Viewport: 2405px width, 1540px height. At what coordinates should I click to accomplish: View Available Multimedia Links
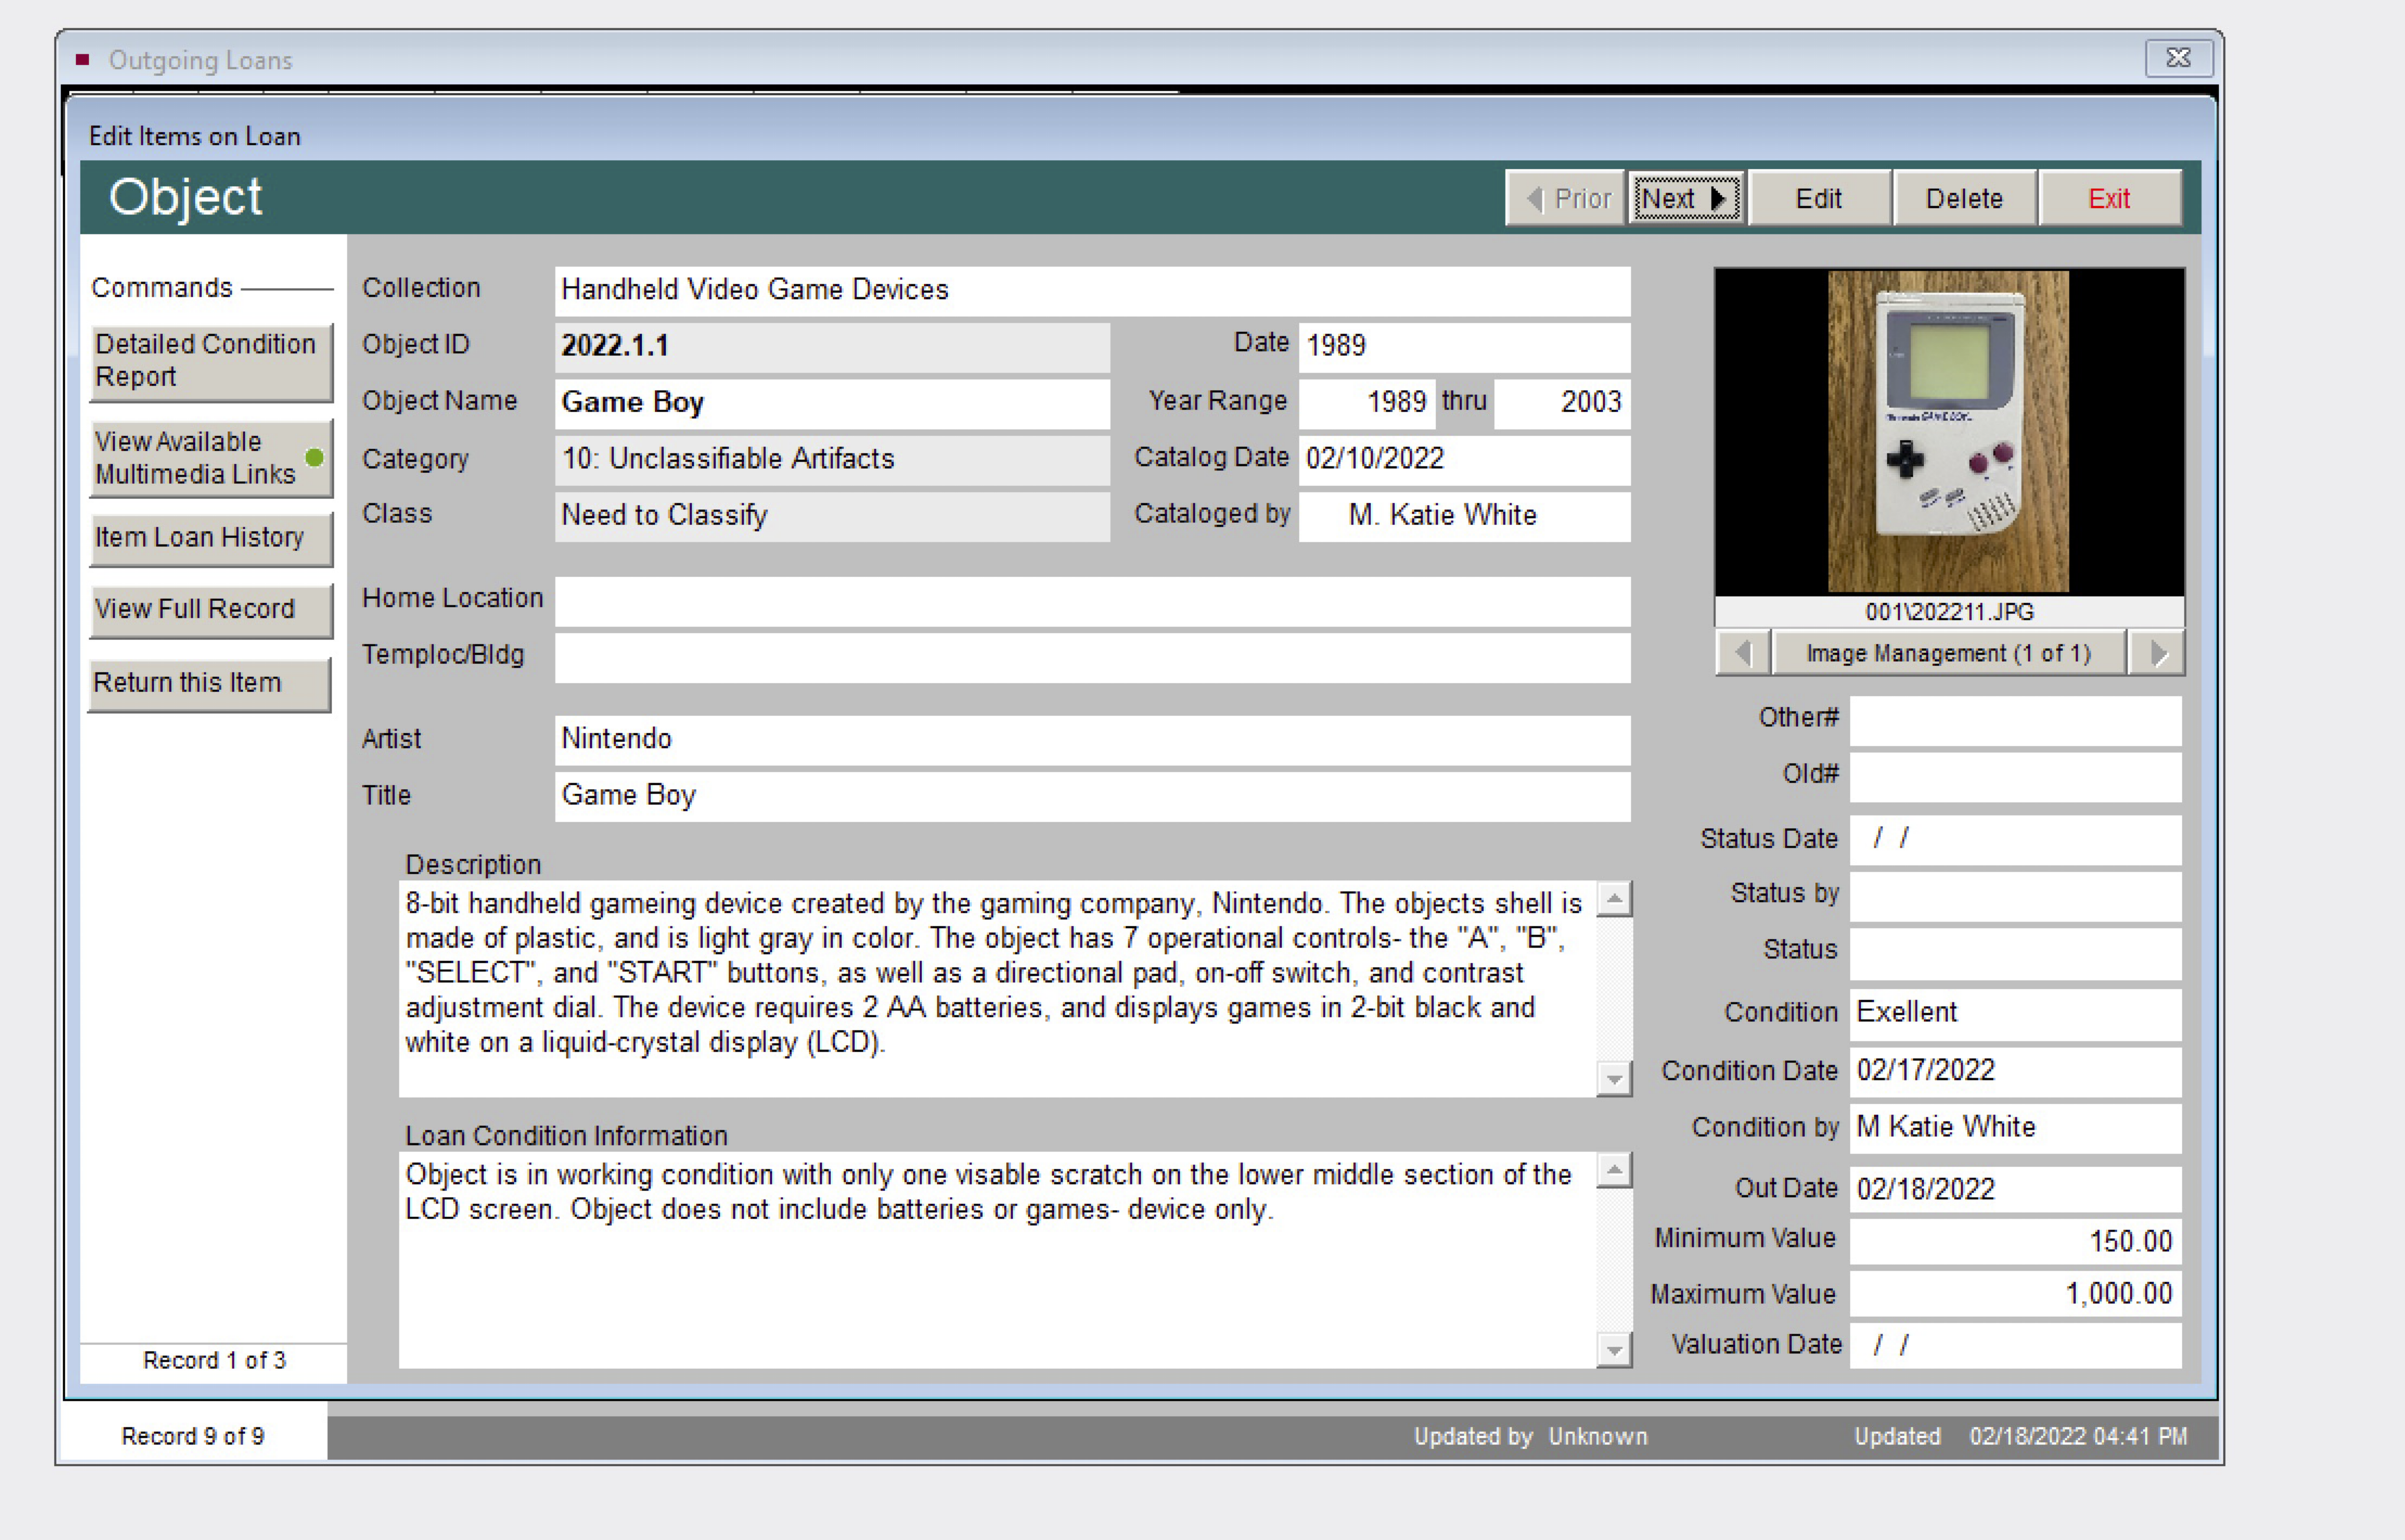210,457
